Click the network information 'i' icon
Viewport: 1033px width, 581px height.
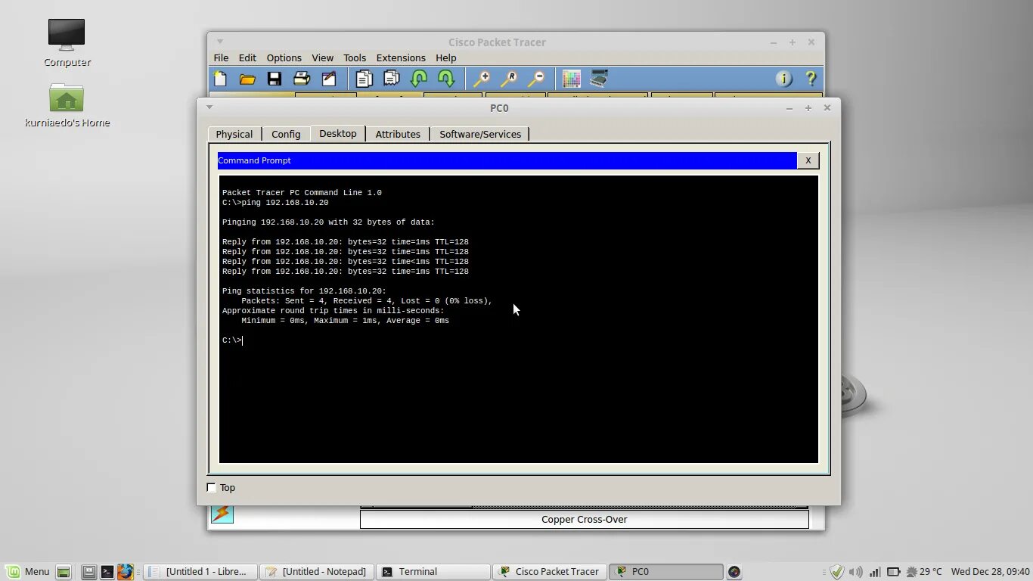(783, 79)
